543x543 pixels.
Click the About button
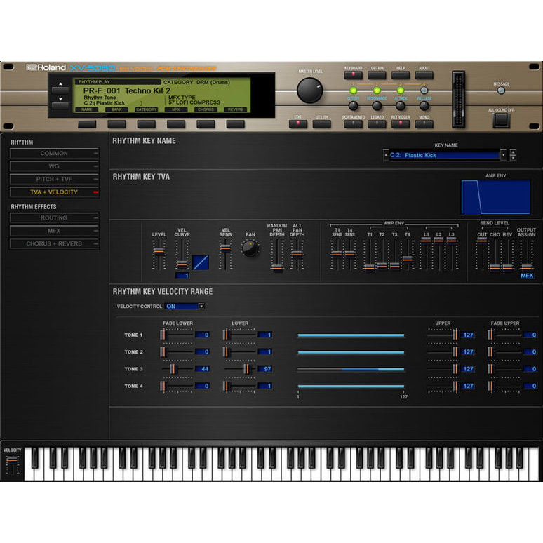coord(424,75)
